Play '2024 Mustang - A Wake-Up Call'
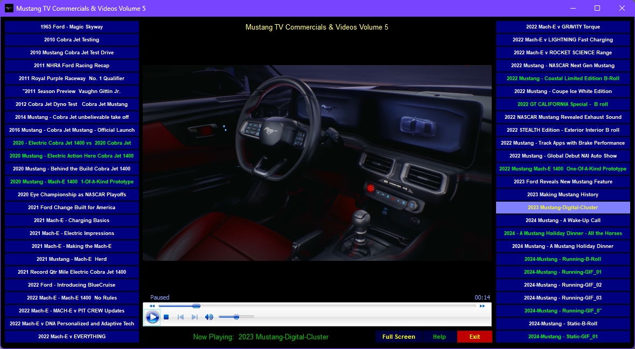635x349 pixels. coord(563,220)
